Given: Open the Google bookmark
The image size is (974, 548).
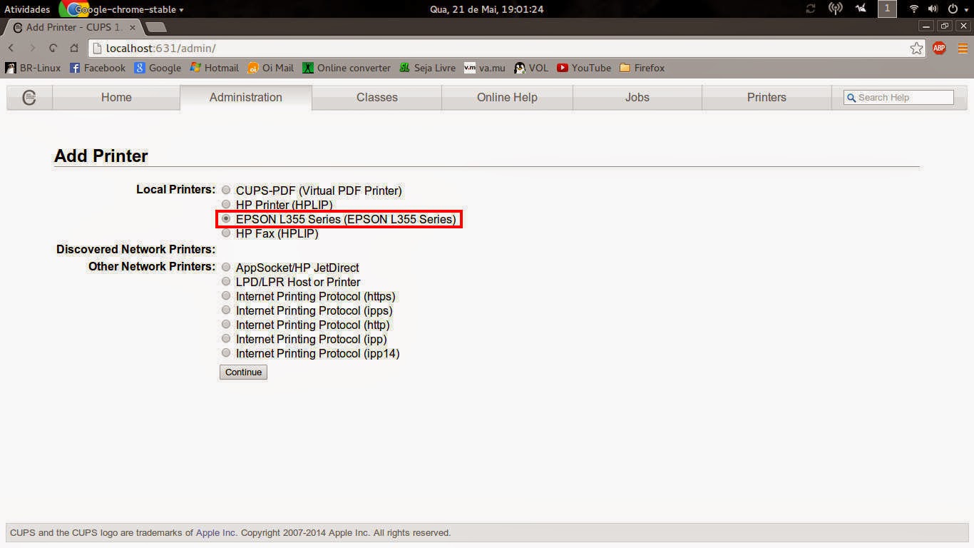Looking at the screenshot, I should click(158, 68).
